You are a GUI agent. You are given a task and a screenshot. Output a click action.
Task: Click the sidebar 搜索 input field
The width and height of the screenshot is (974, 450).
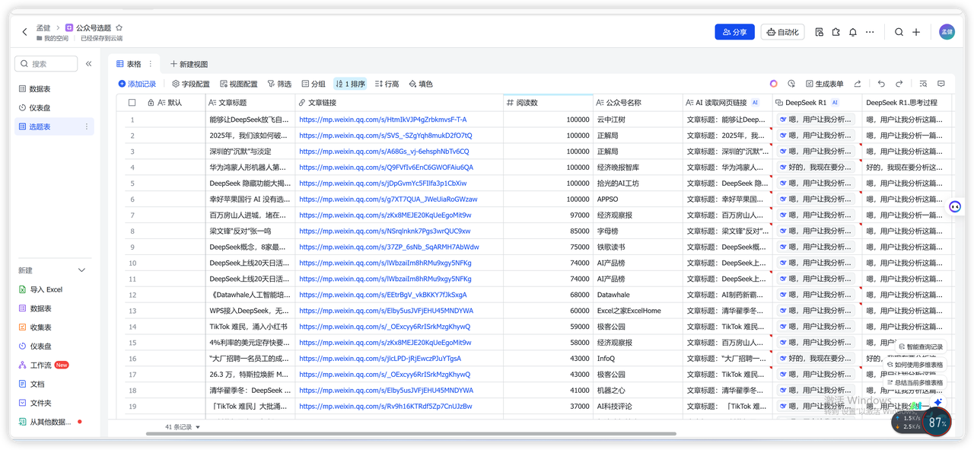(x=46, y=64)
